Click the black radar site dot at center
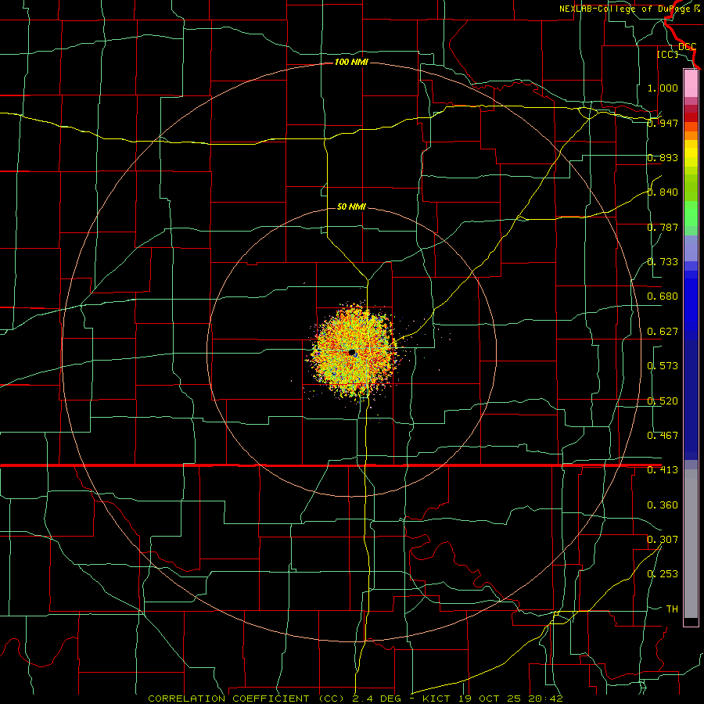 (x=351, y=352)
